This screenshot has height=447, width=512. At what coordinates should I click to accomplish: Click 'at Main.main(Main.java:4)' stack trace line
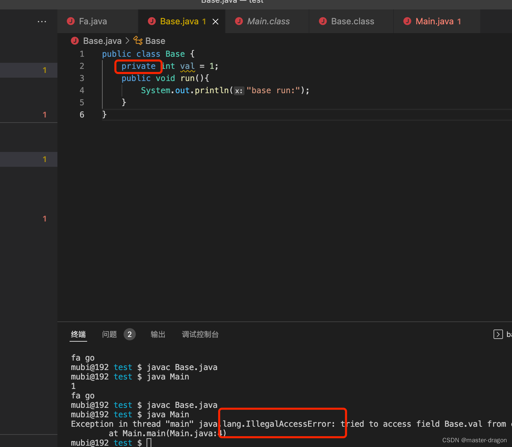click(168, 433)
